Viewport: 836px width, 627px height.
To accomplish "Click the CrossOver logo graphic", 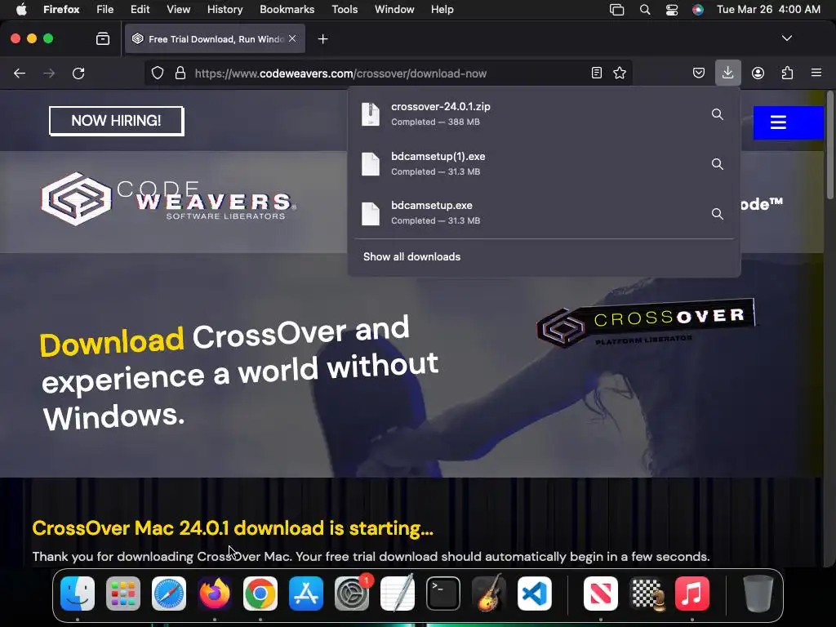I will coord(645,323).
